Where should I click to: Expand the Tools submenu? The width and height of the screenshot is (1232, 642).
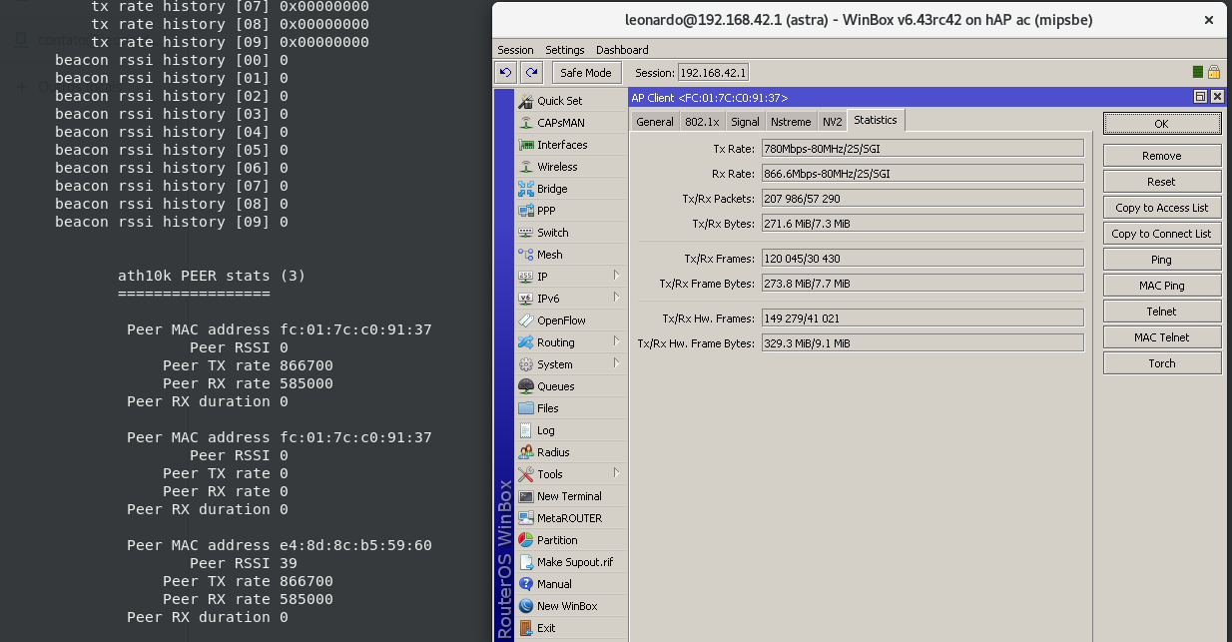pyautogui.click(x=616, y=473)
